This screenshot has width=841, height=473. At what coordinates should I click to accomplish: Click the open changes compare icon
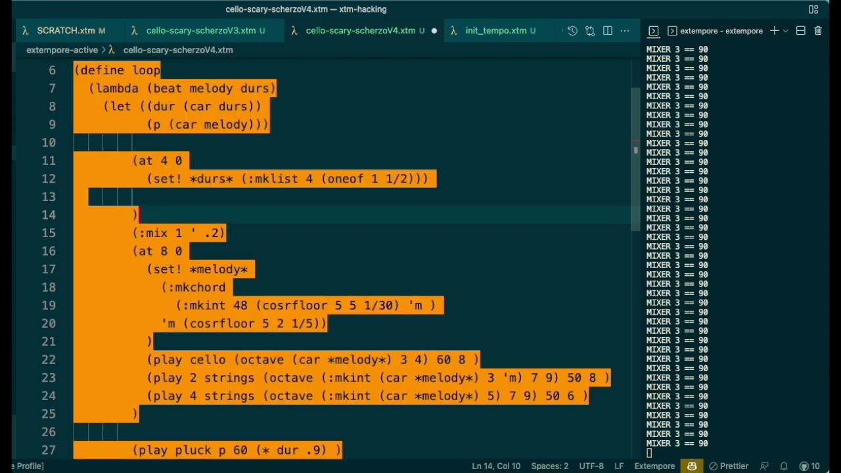(x=590, y=31)
